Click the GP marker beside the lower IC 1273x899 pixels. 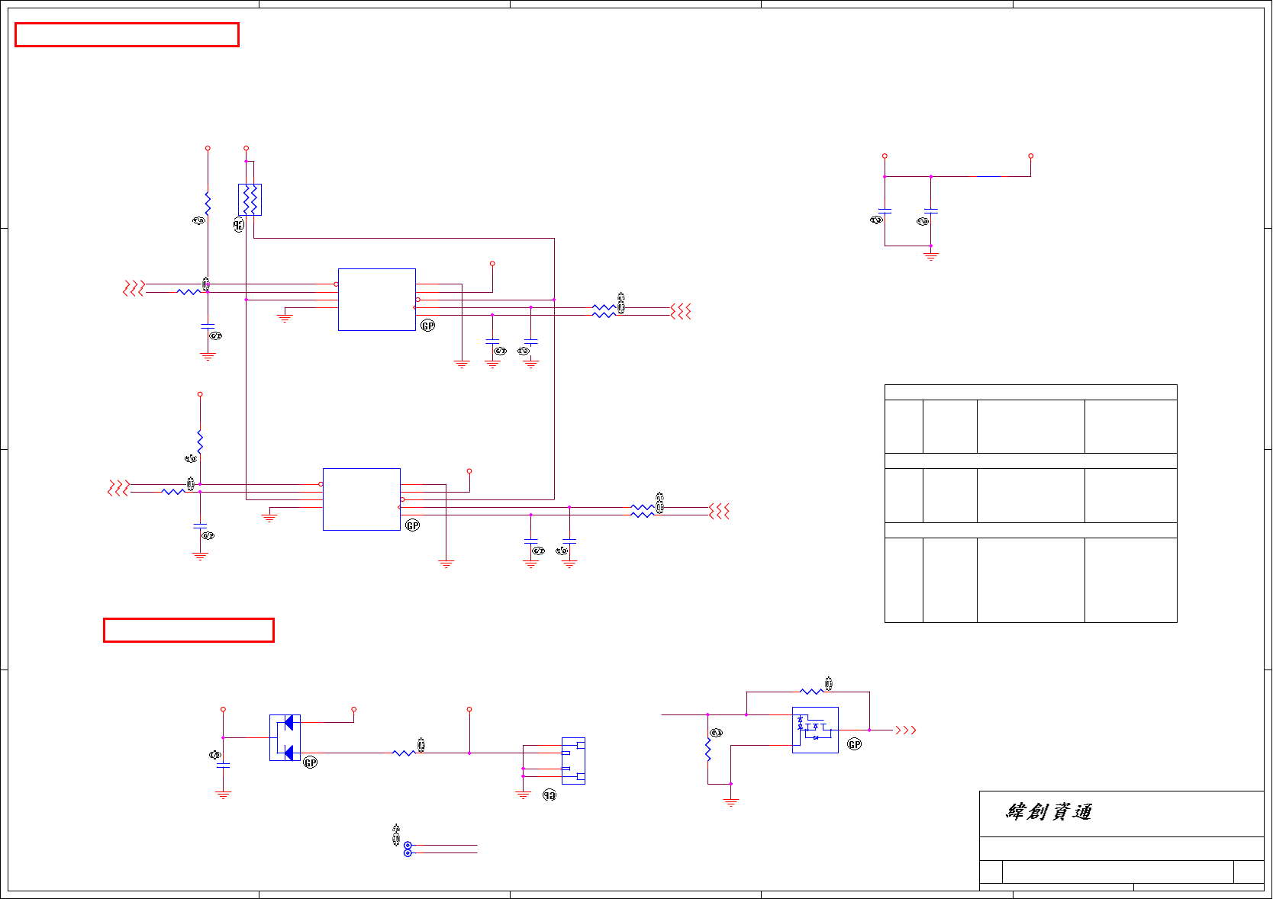(413, 525)
